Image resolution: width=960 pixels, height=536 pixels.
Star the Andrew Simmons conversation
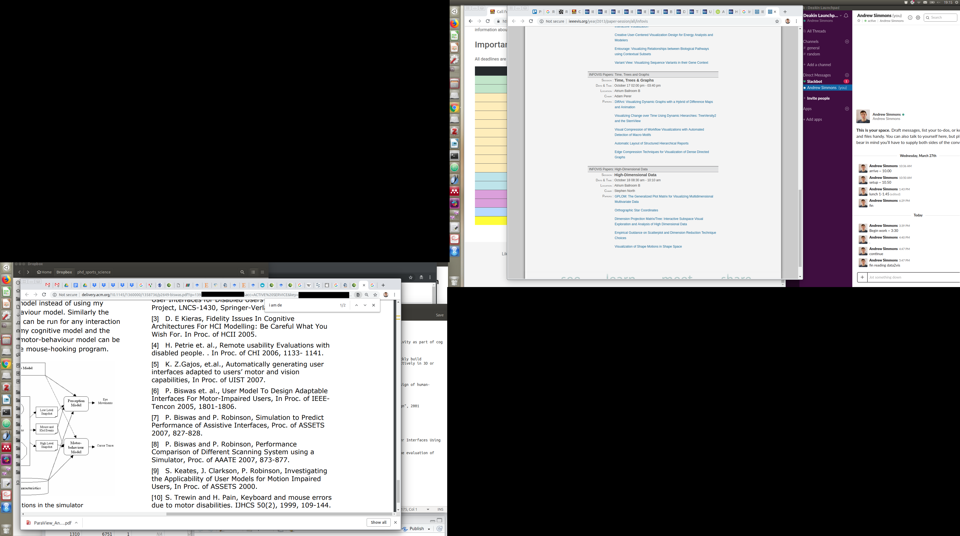click(859, 21)
